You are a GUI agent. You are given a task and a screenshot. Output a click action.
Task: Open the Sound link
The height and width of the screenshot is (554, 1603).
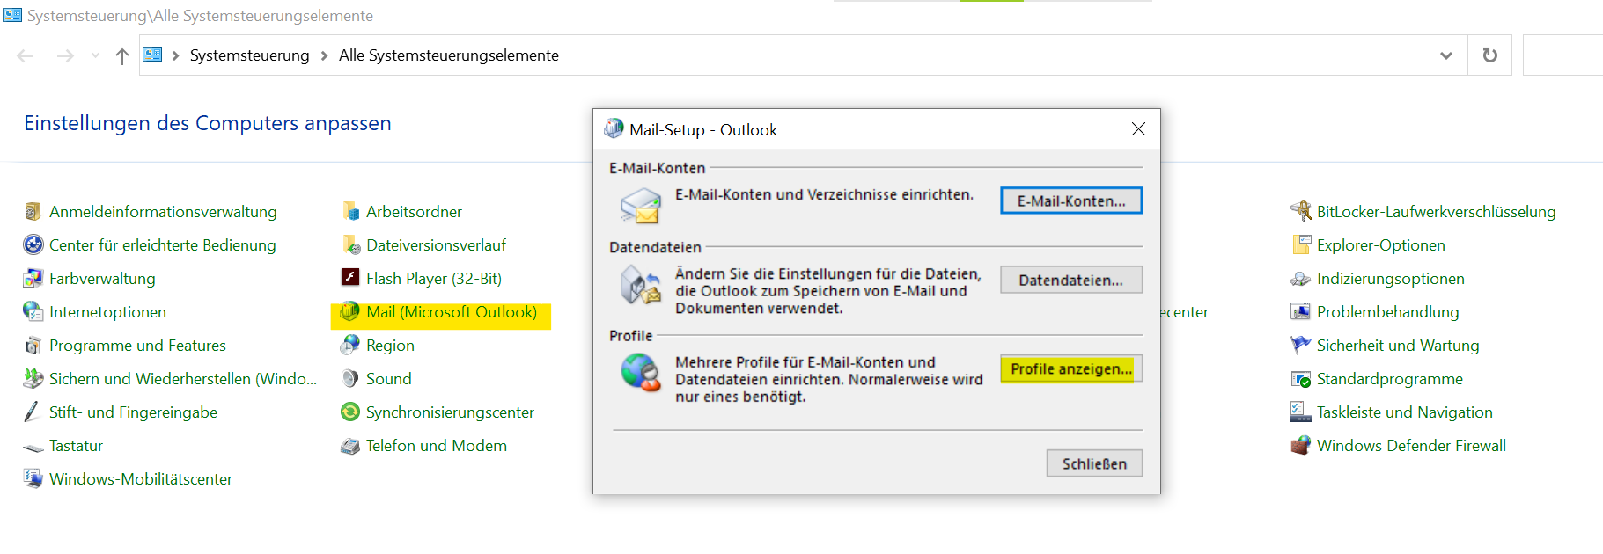pyautogui.click(x=389, y=379)
